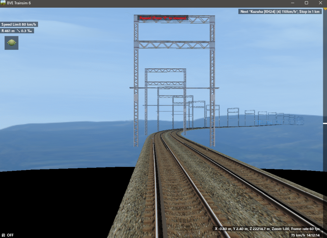
Task: Click the reverser OFF indicator at bottom left
Action: click(x=8, y=235)
